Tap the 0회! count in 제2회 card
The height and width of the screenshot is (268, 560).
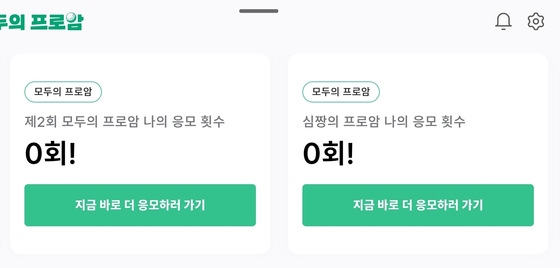tap(50, 153)
